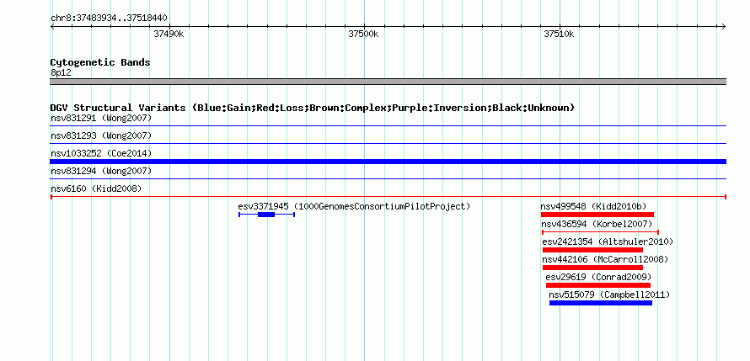Viewport: 750px width, 361px height.
Task: Select the thin blue nsv831291 variant line
Action: 388,126
